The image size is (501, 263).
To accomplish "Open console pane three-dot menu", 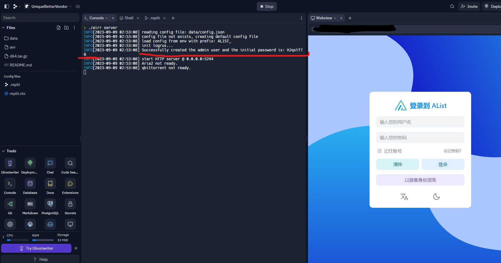I will [x=301, y=18].
